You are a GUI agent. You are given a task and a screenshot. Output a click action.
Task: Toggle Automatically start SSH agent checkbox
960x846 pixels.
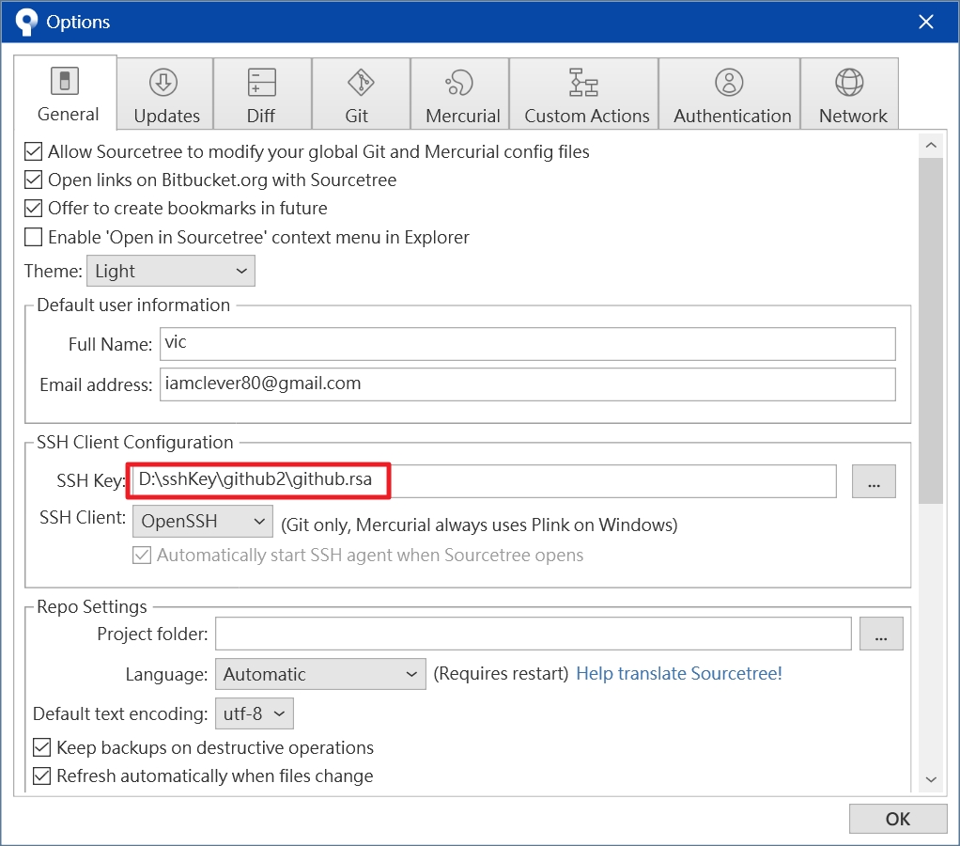142,555
